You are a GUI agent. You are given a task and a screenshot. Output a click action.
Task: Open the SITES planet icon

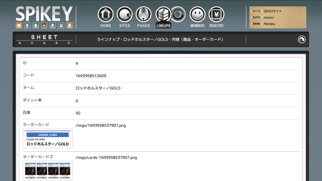click(125, 14)
